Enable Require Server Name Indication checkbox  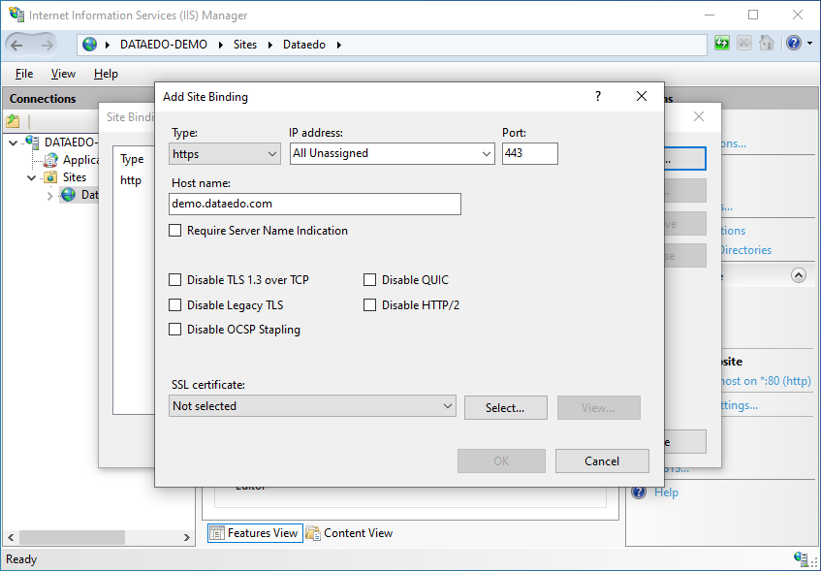(x=175, y=231)
